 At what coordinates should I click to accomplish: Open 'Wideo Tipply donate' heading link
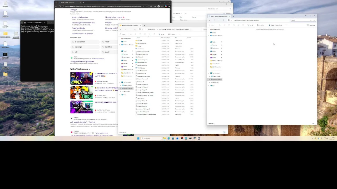click(x=80, y=69)
